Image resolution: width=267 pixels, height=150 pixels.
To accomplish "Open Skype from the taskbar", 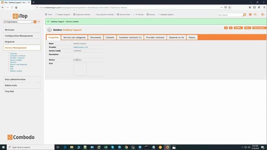I will 113,147.
